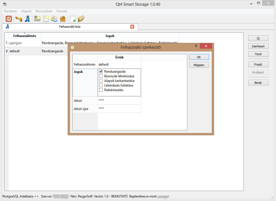
Task: Check the Raktárkezelés checkbox
Action: pyautogui.click(x=101, y=90)
